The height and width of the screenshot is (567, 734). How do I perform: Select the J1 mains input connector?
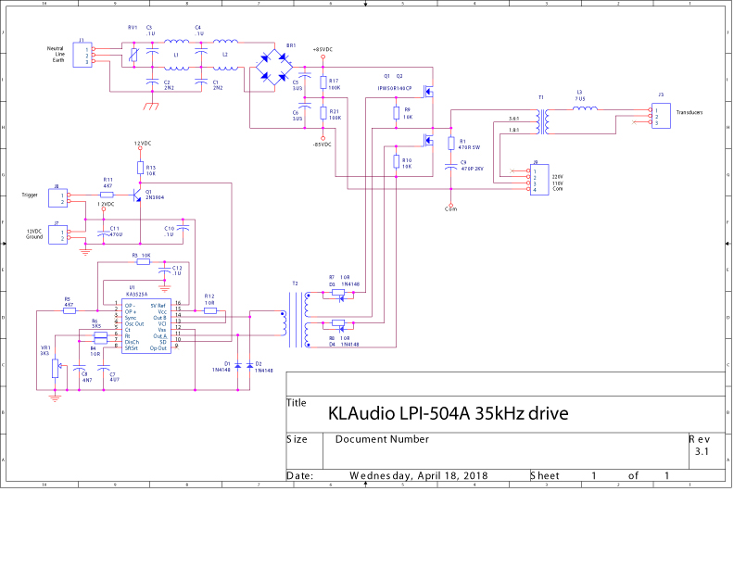tap(82, 55)
